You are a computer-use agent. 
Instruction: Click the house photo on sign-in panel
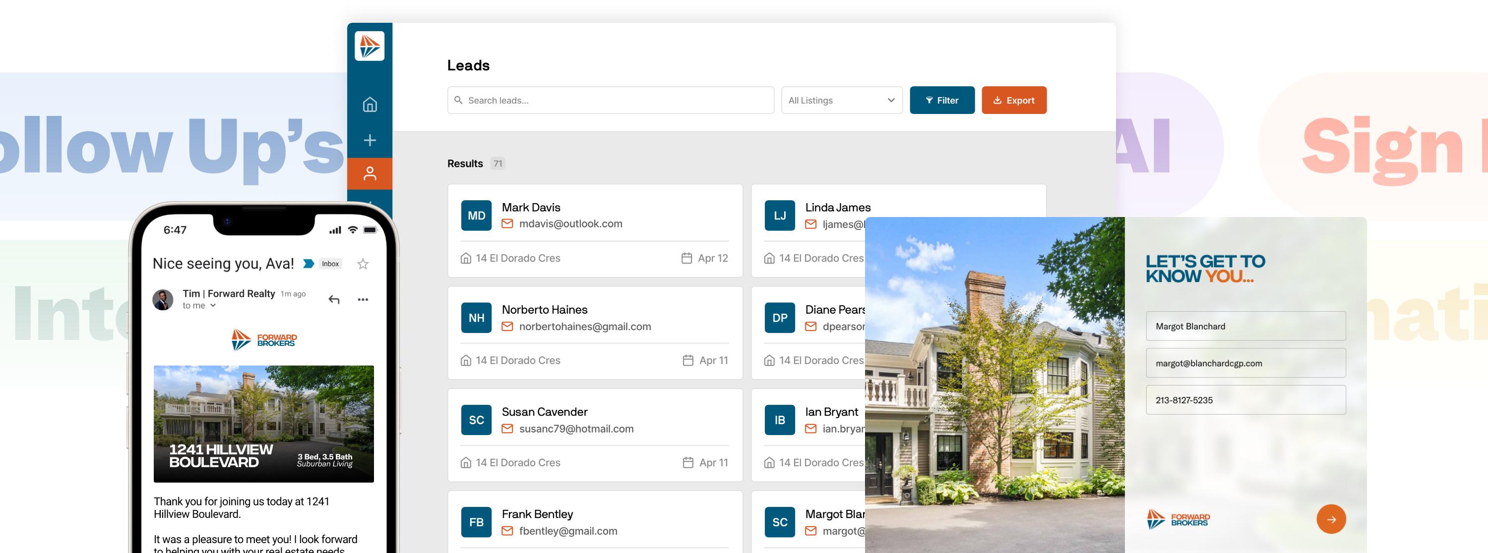pos(994,385)
